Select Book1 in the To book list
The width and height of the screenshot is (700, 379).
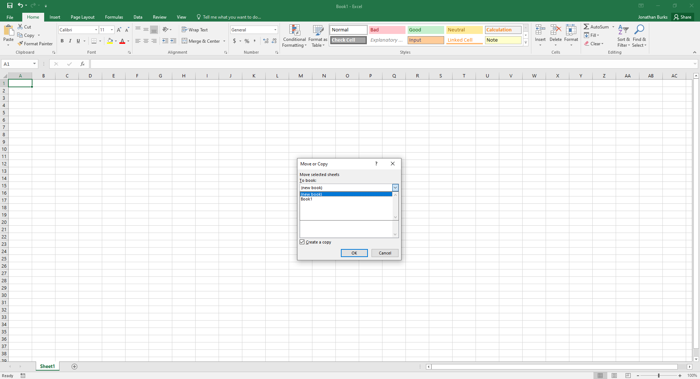pos(307,199)
